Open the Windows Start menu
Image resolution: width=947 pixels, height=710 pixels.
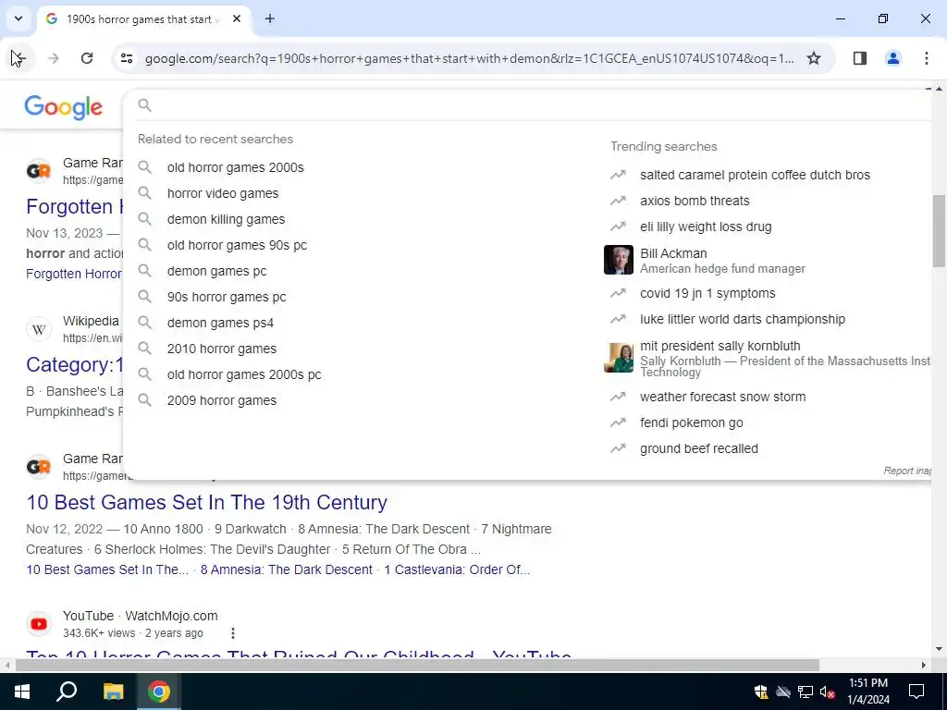(x=22, y=692)
